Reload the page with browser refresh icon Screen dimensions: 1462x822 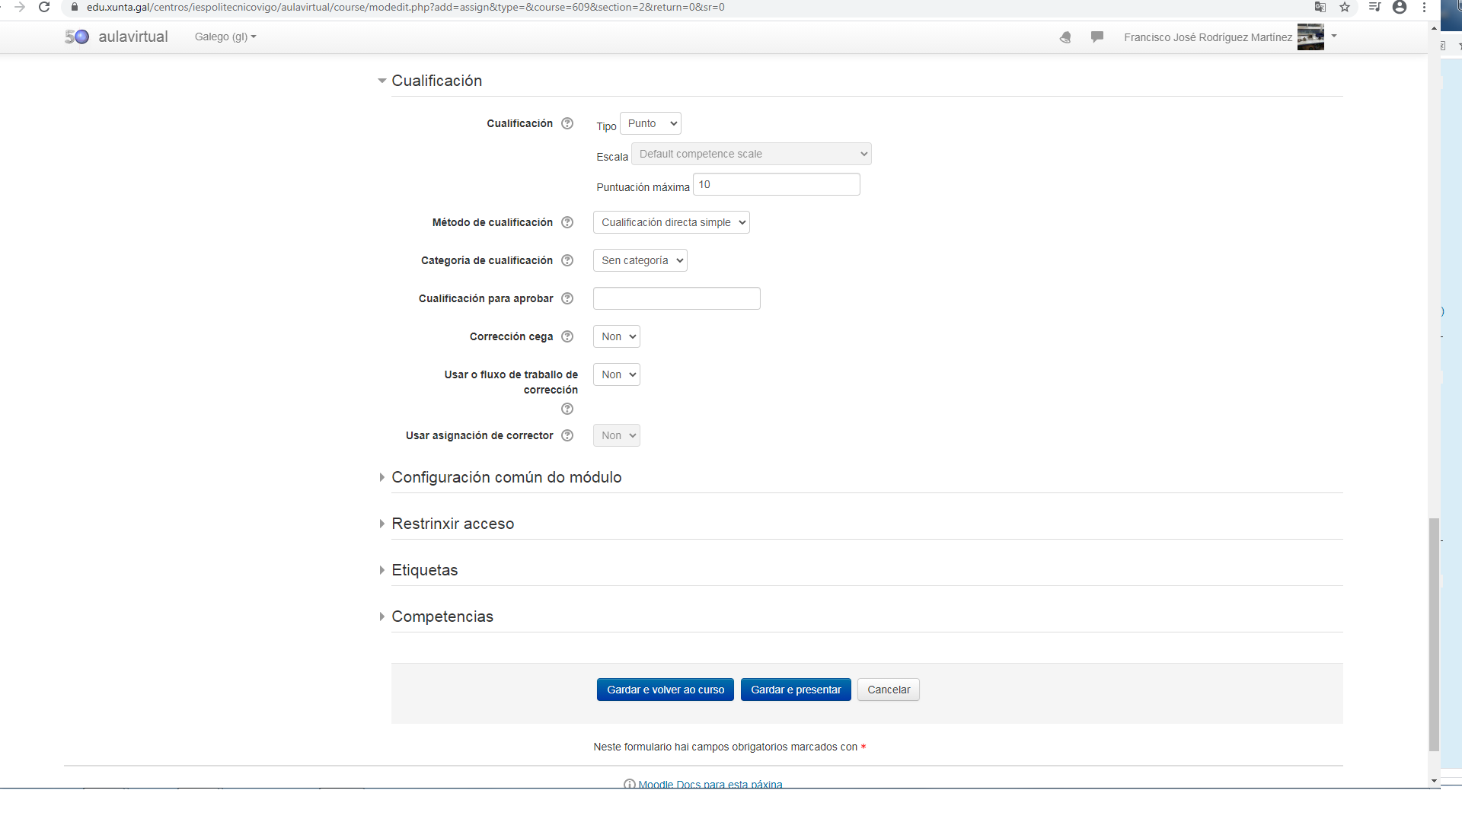44,8
